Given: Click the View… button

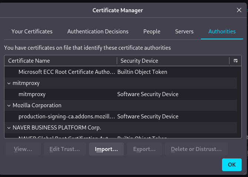Looking at the screenshot, I should [23, 149].
